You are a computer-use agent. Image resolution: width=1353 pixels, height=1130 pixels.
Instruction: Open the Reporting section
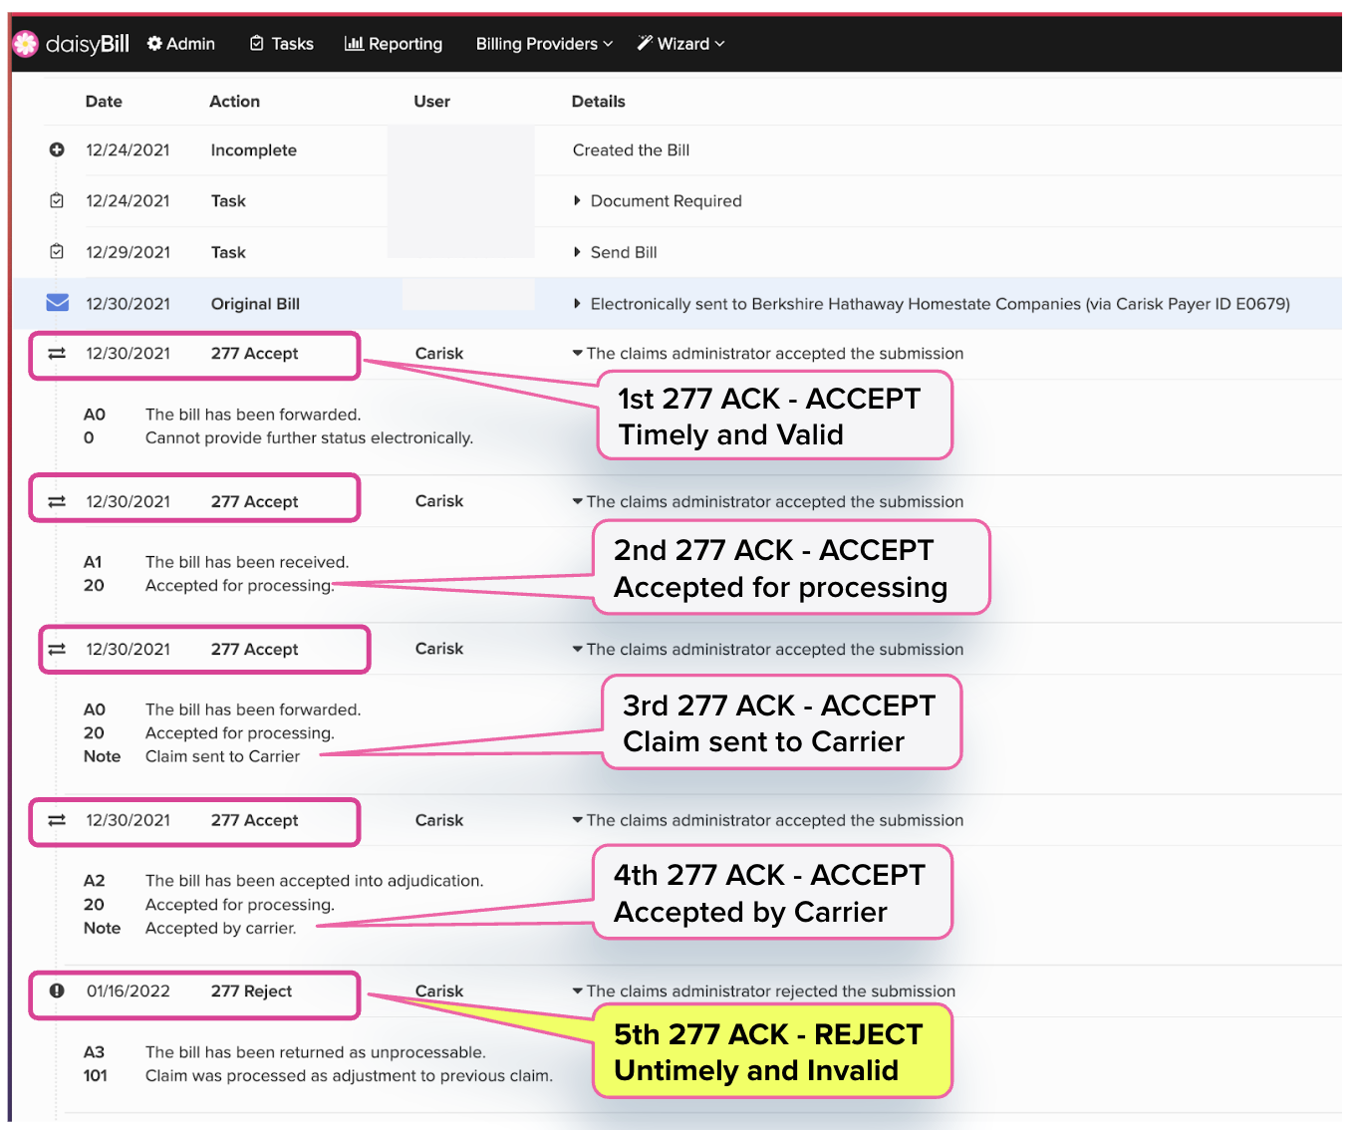(x=394, y=44)
